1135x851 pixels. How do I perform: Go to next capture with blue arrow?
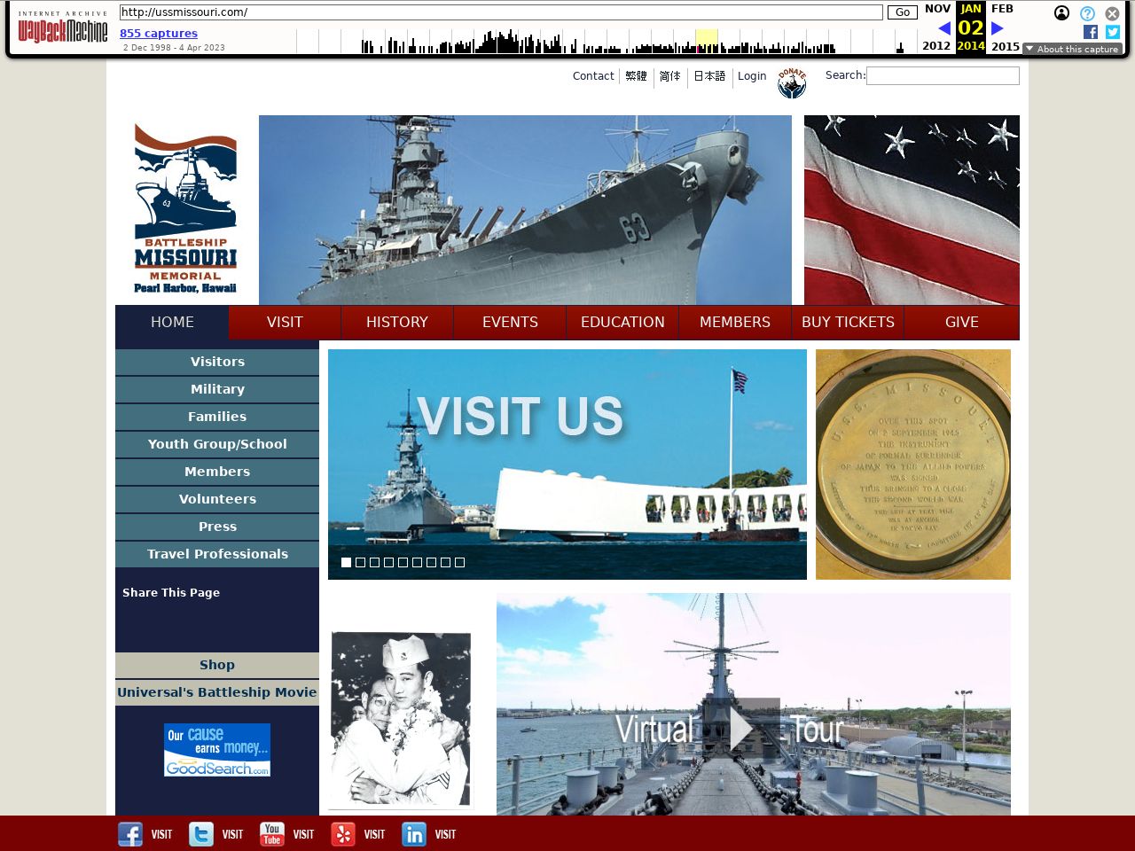tap(998, 28)
